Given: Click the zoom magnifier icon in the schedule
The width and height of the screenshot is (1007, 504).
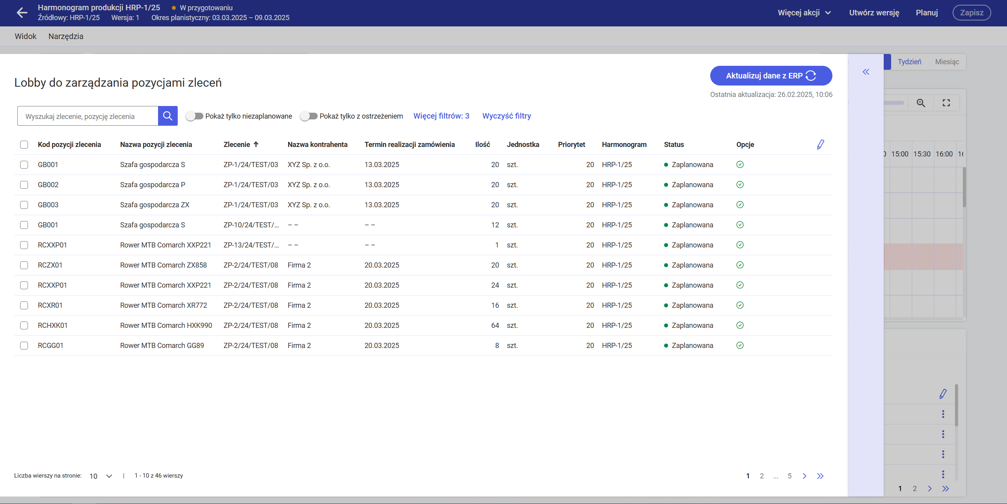Looking at the screenshot, I should 921,103.
